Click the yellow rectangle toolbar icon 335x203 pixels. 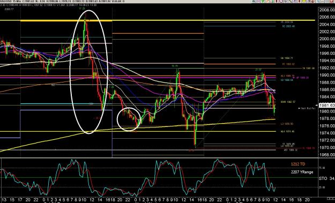pos(304,1)
